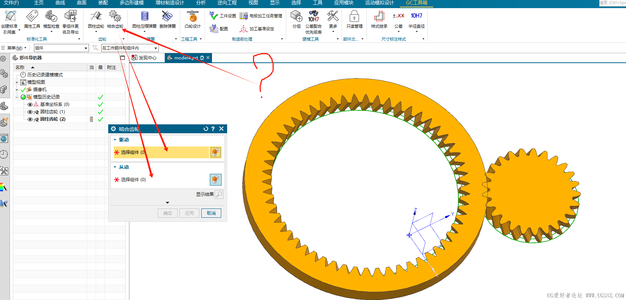Switch to the 发现中心 tab
Image resolution: width=626 pixels, height=300 pixels.
tap(144, 58)
